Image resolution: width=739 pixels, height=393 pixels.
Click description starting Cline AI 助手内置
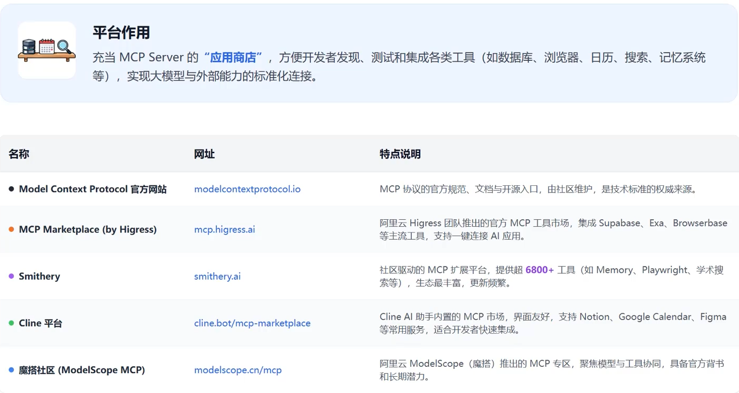point(553,323)
